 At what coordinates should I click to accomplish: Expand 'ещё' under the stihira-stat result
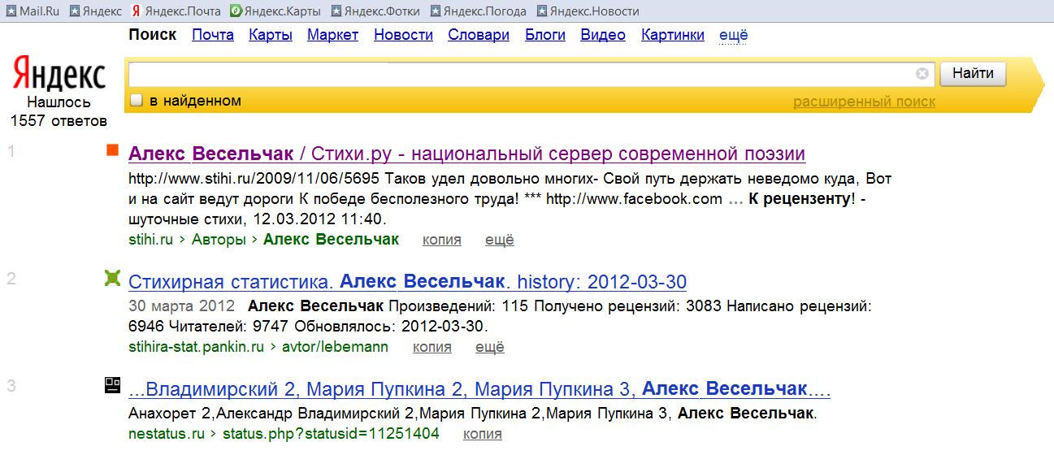coord(489,347)
